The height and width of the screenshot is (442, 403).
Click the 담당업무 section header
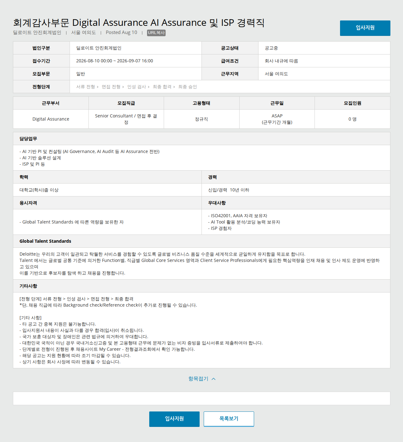coord(201,139)
